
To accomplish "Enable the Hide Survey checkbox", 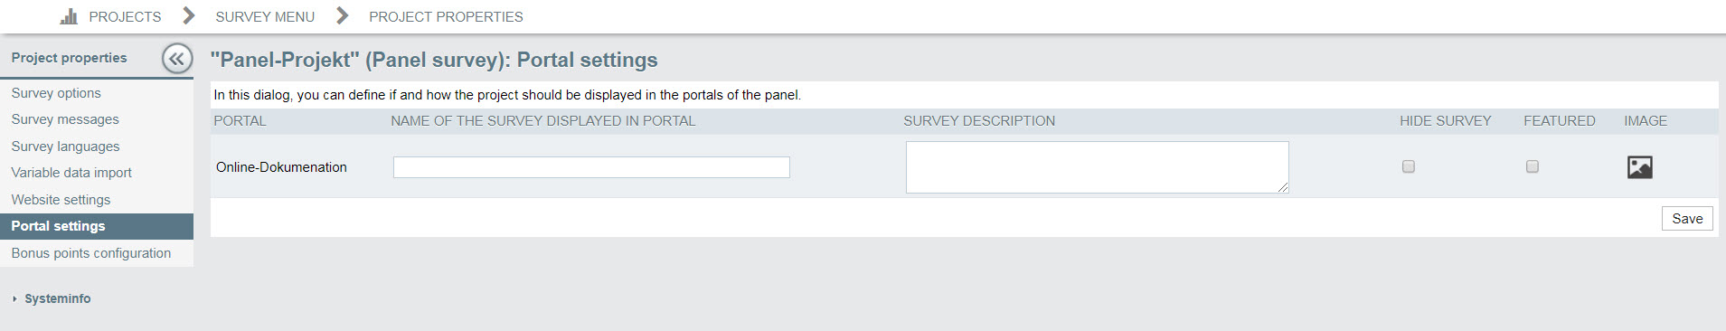I will pos(1408,166).
